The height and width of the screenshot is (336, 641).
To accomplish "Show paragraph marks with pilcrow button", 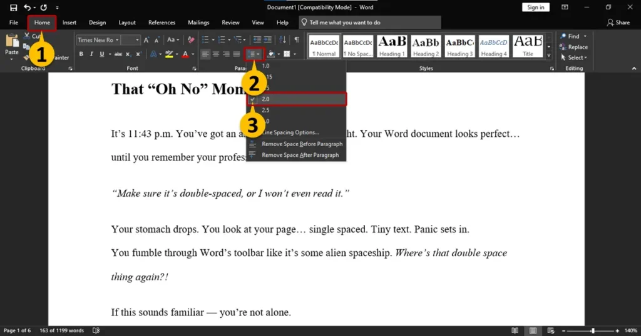I will click(297, 39).
